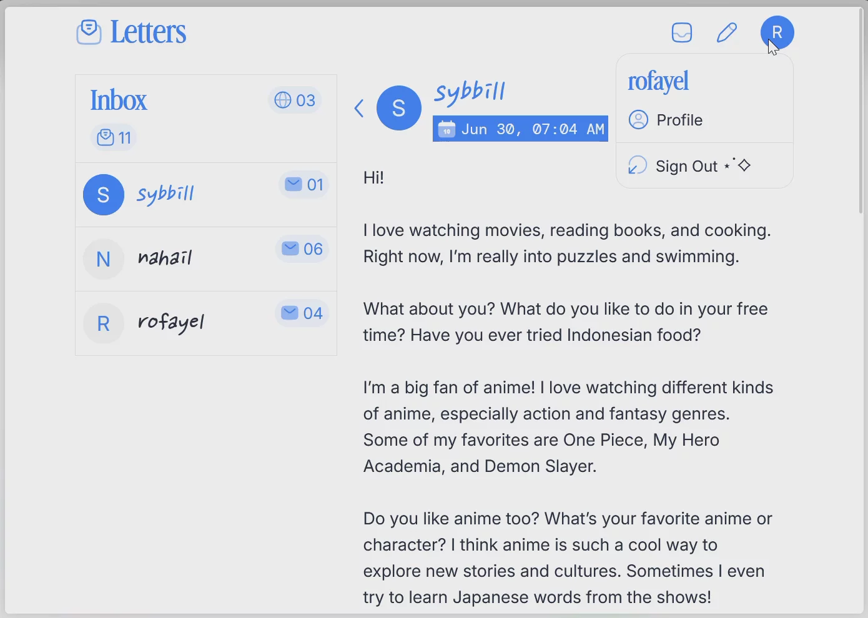Screen dimensions: 868x618
Task: Click sybbill name in letter header
Action: pyautogui.click(x=470, y=92)
